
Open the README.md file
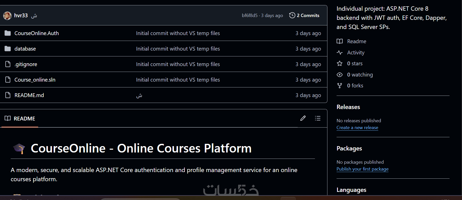tap(29, 95)
